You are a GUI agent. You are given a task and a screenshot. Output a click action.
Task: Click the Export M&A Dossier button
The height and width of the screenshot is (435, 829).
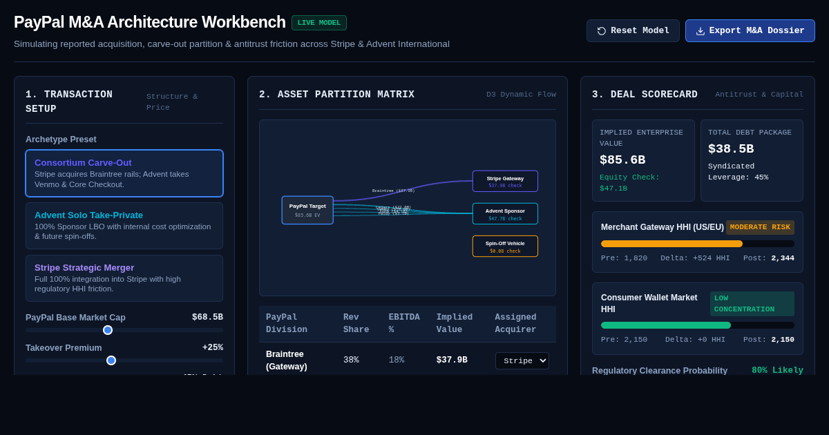click(x=750, y=31)
